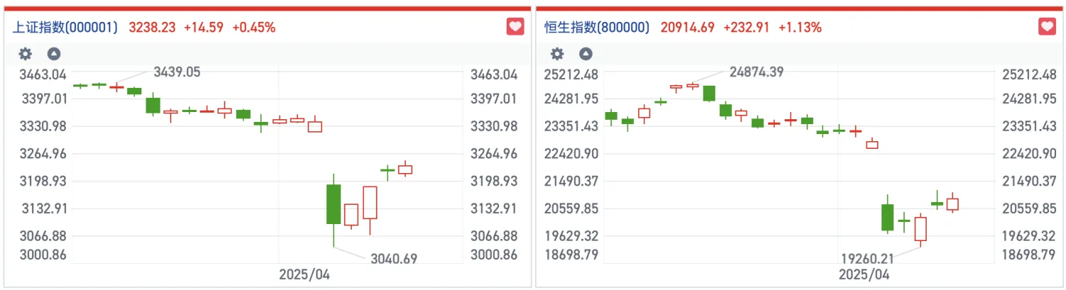
Task: Click the 3040.69 low-price callout label
Action: pos(393,259)
